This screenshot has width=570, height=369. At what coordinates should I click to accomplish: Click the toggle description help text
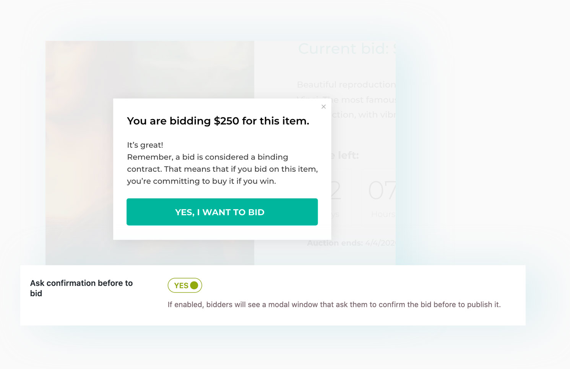pos(334,305)
